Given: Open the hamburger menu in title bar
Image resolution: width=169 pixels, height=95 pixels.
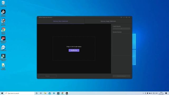Looking at the screenshot, I should (121, 17).
